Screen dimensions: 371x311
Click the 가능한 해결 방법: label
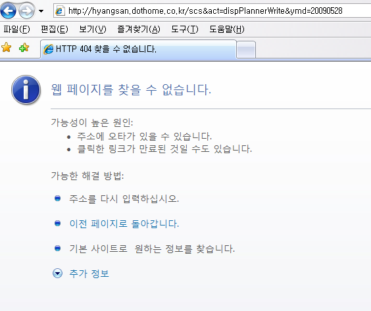(x=87, y=176)
